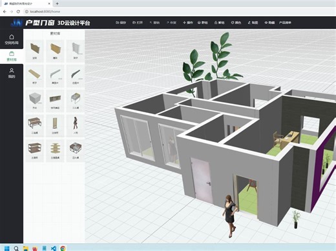This screenshot has width=336, height=251.
Task: Pick the two-level nesting table thumbnail
Action: (x=35, y=126)
